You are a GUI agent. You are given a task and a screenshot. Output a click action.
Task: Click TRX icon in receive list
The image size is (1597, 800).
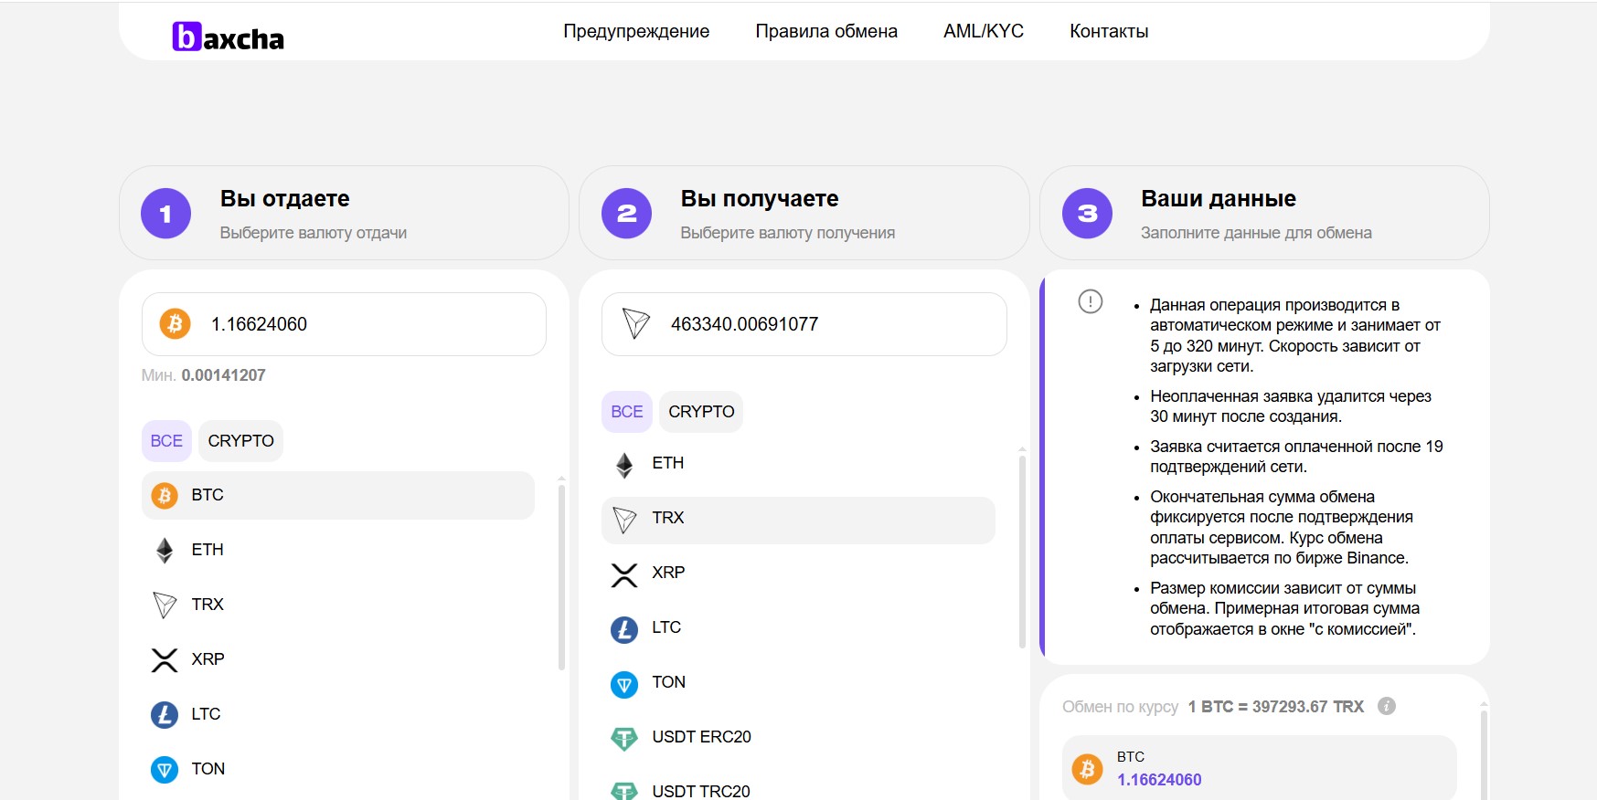pyautogui.click(x=624, y=520)
